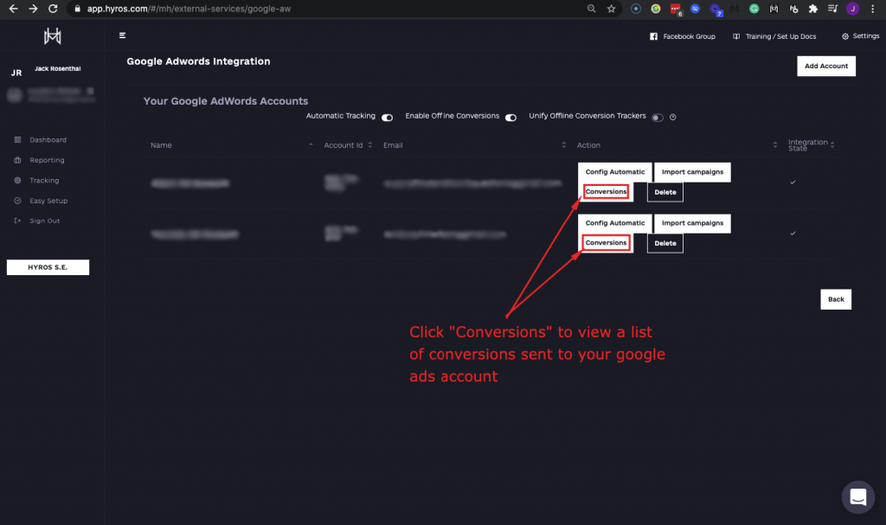This screenshot has height=525, width=886.
Task: Open Easy Setup from the sidebar
Action: [48, 201]
